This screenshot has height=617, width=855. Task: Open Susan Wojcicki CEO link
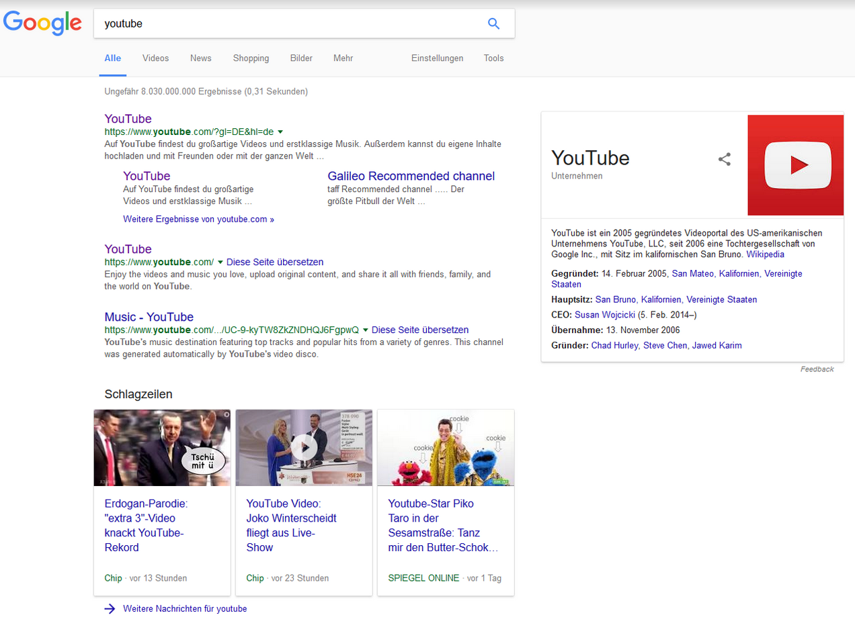click(604, 314)
